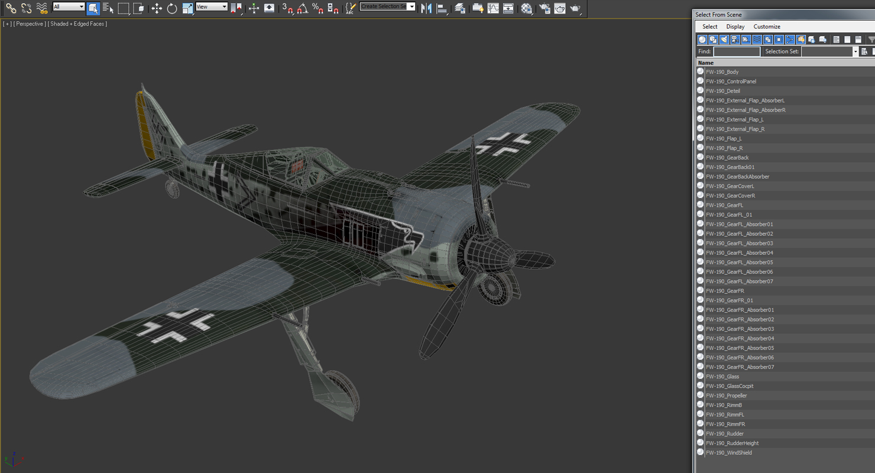
Task: Toggle Display Space Warps filter
Action: click(757, 40)
